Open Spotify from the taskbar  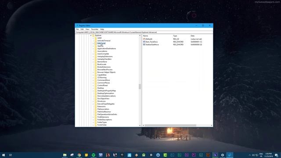pyautogui.click(x=94, y=155)
